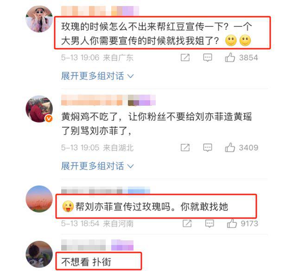Open reply icon on the 河南 comment
Screen dimensions: 292x271
209,224
